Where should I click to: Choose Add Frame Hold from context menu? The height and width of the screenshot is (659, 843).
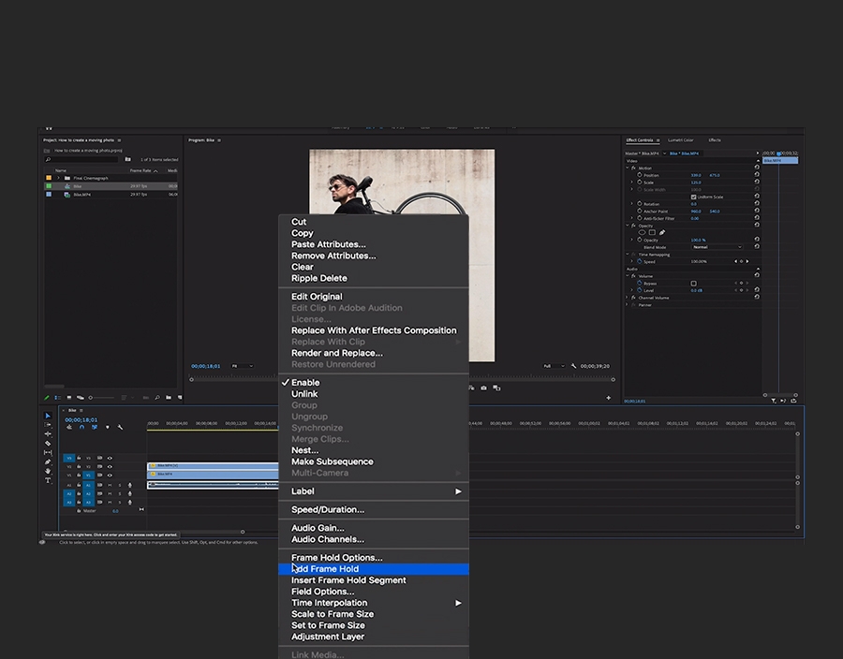click(374, 569)
